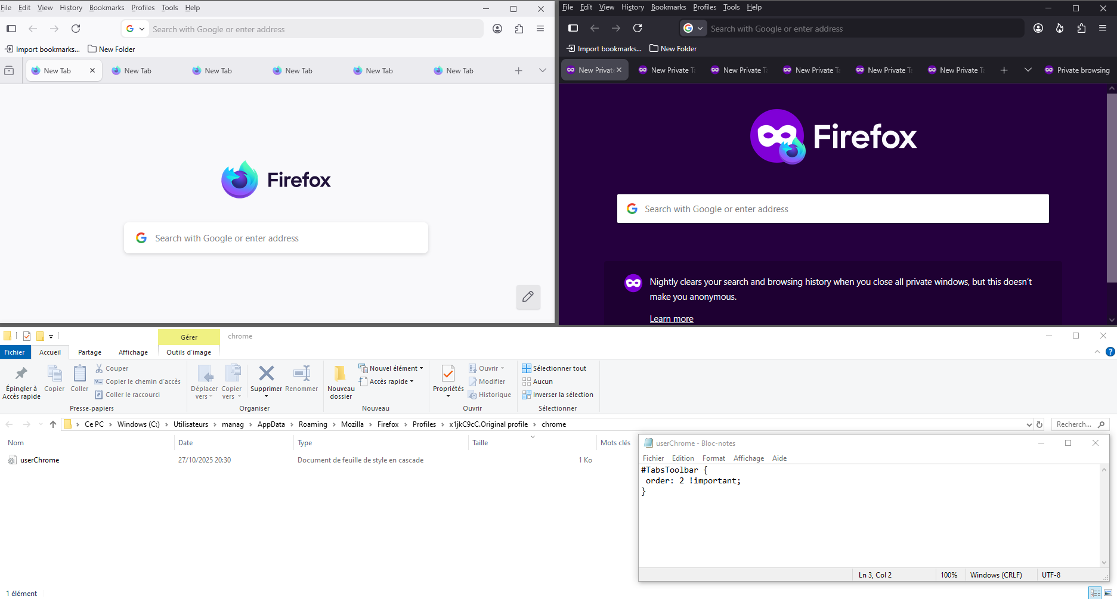Open the Bookmarks menu in the private window
This screenshot has width=1117, height=599.
(669, 7)
